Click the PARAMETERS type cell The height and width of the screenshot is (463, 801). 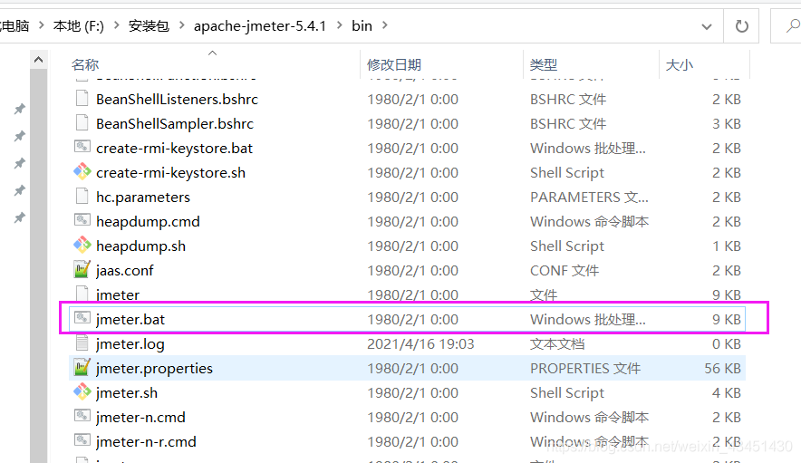[589, 198]
